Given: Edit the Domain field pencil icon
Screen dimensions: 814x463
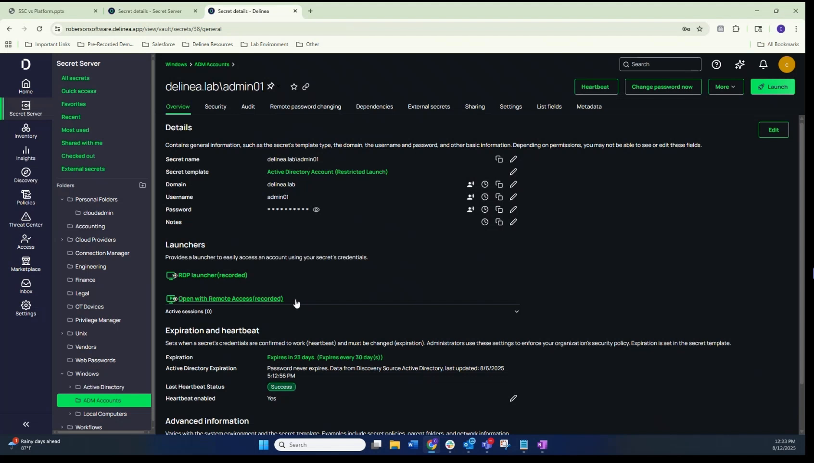Looking at the screenshot, I should (x=513, y=184).
